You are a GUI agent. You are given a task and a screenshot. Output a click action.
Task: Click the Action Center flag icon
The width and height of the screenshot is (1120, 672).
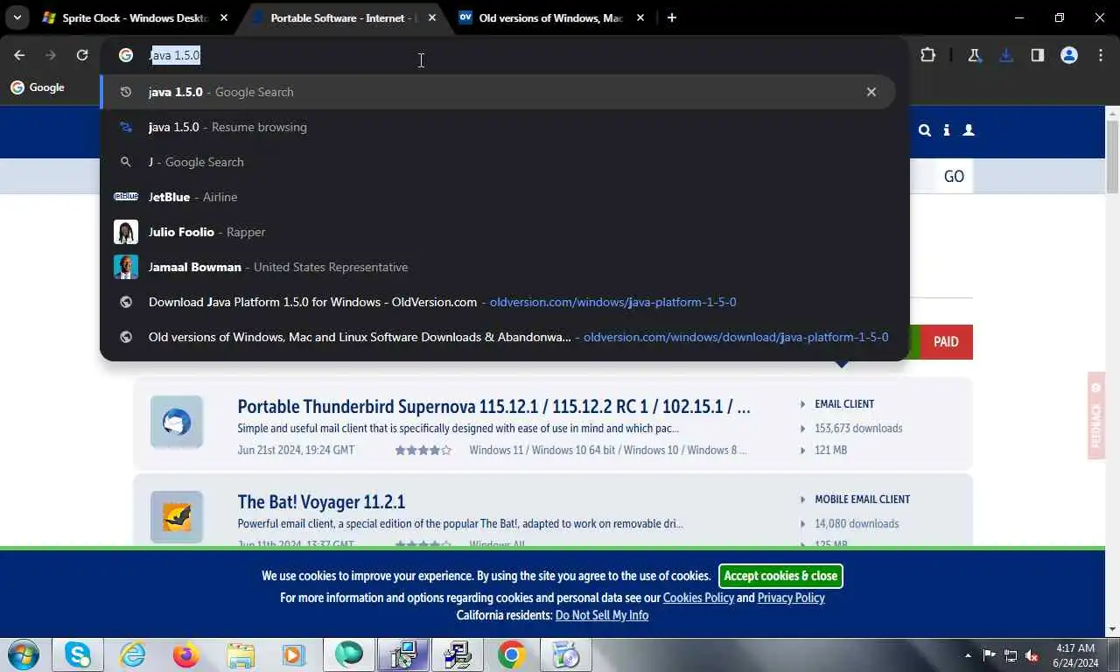point(990,655)
